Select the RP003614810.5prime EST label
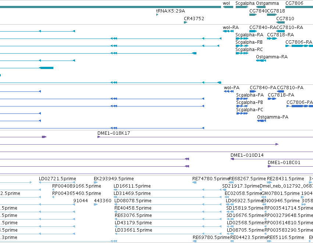Screen dimensions: 313x243 click(x=289, y=223)
